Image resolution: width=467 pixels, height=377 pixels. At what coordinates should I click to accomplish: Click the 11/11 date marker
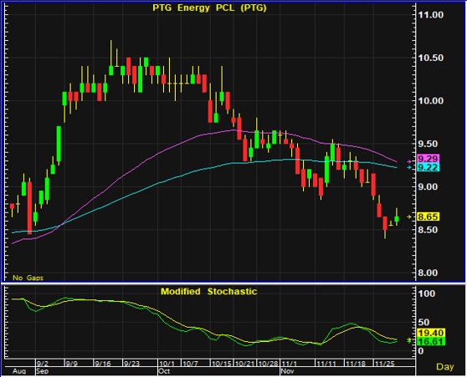(326, 364)
